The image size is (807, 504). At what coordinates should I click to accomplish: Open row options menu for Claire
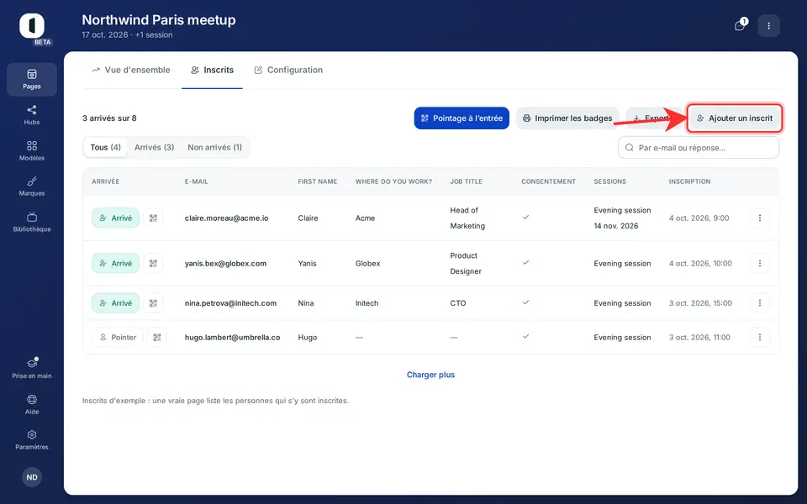760,218
